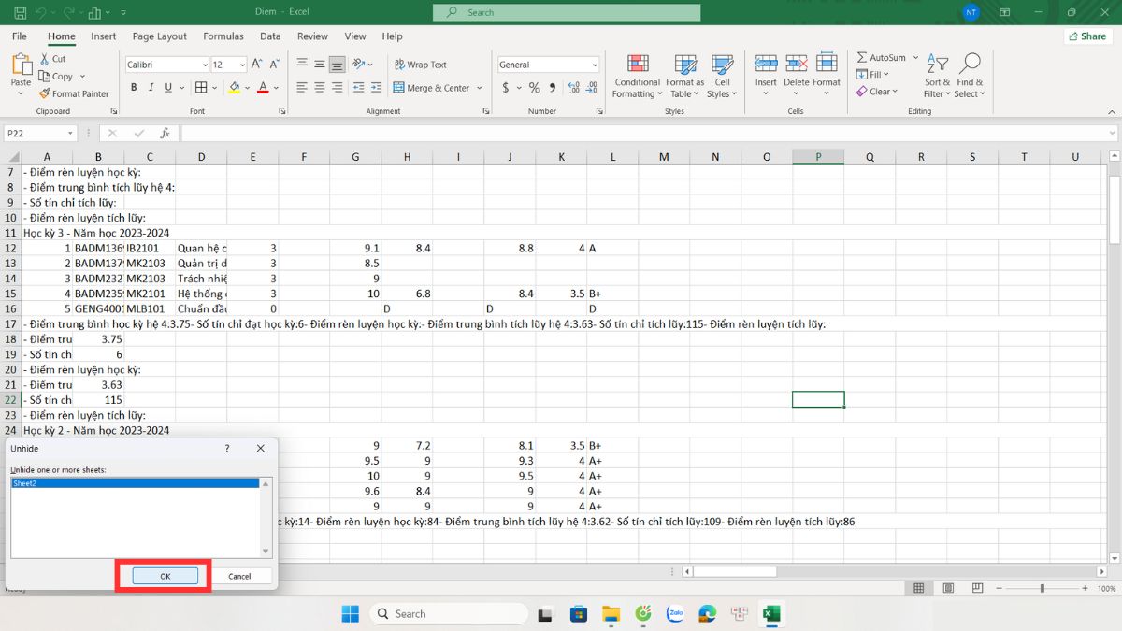Switch to the Page Layout tab

point(160,36)
